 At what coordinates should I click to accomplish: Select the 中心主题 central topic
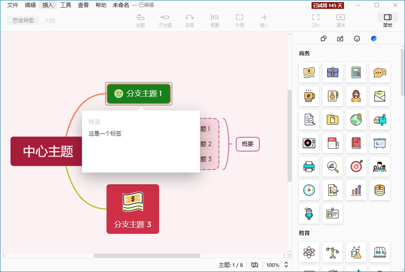[47, 151]
